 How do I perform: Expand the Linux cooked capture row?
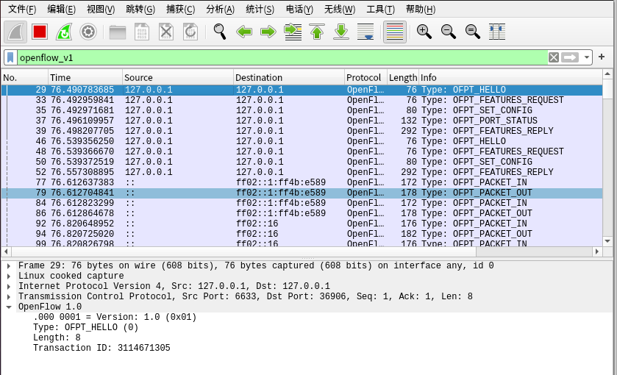(9, 276)
